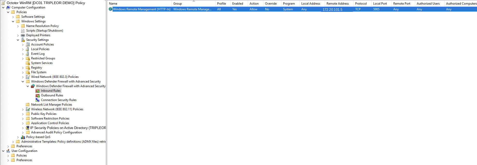Expand the Application Control Policies node
The height and width of the screenshot is (165, 477).
[x=23, y=123]
